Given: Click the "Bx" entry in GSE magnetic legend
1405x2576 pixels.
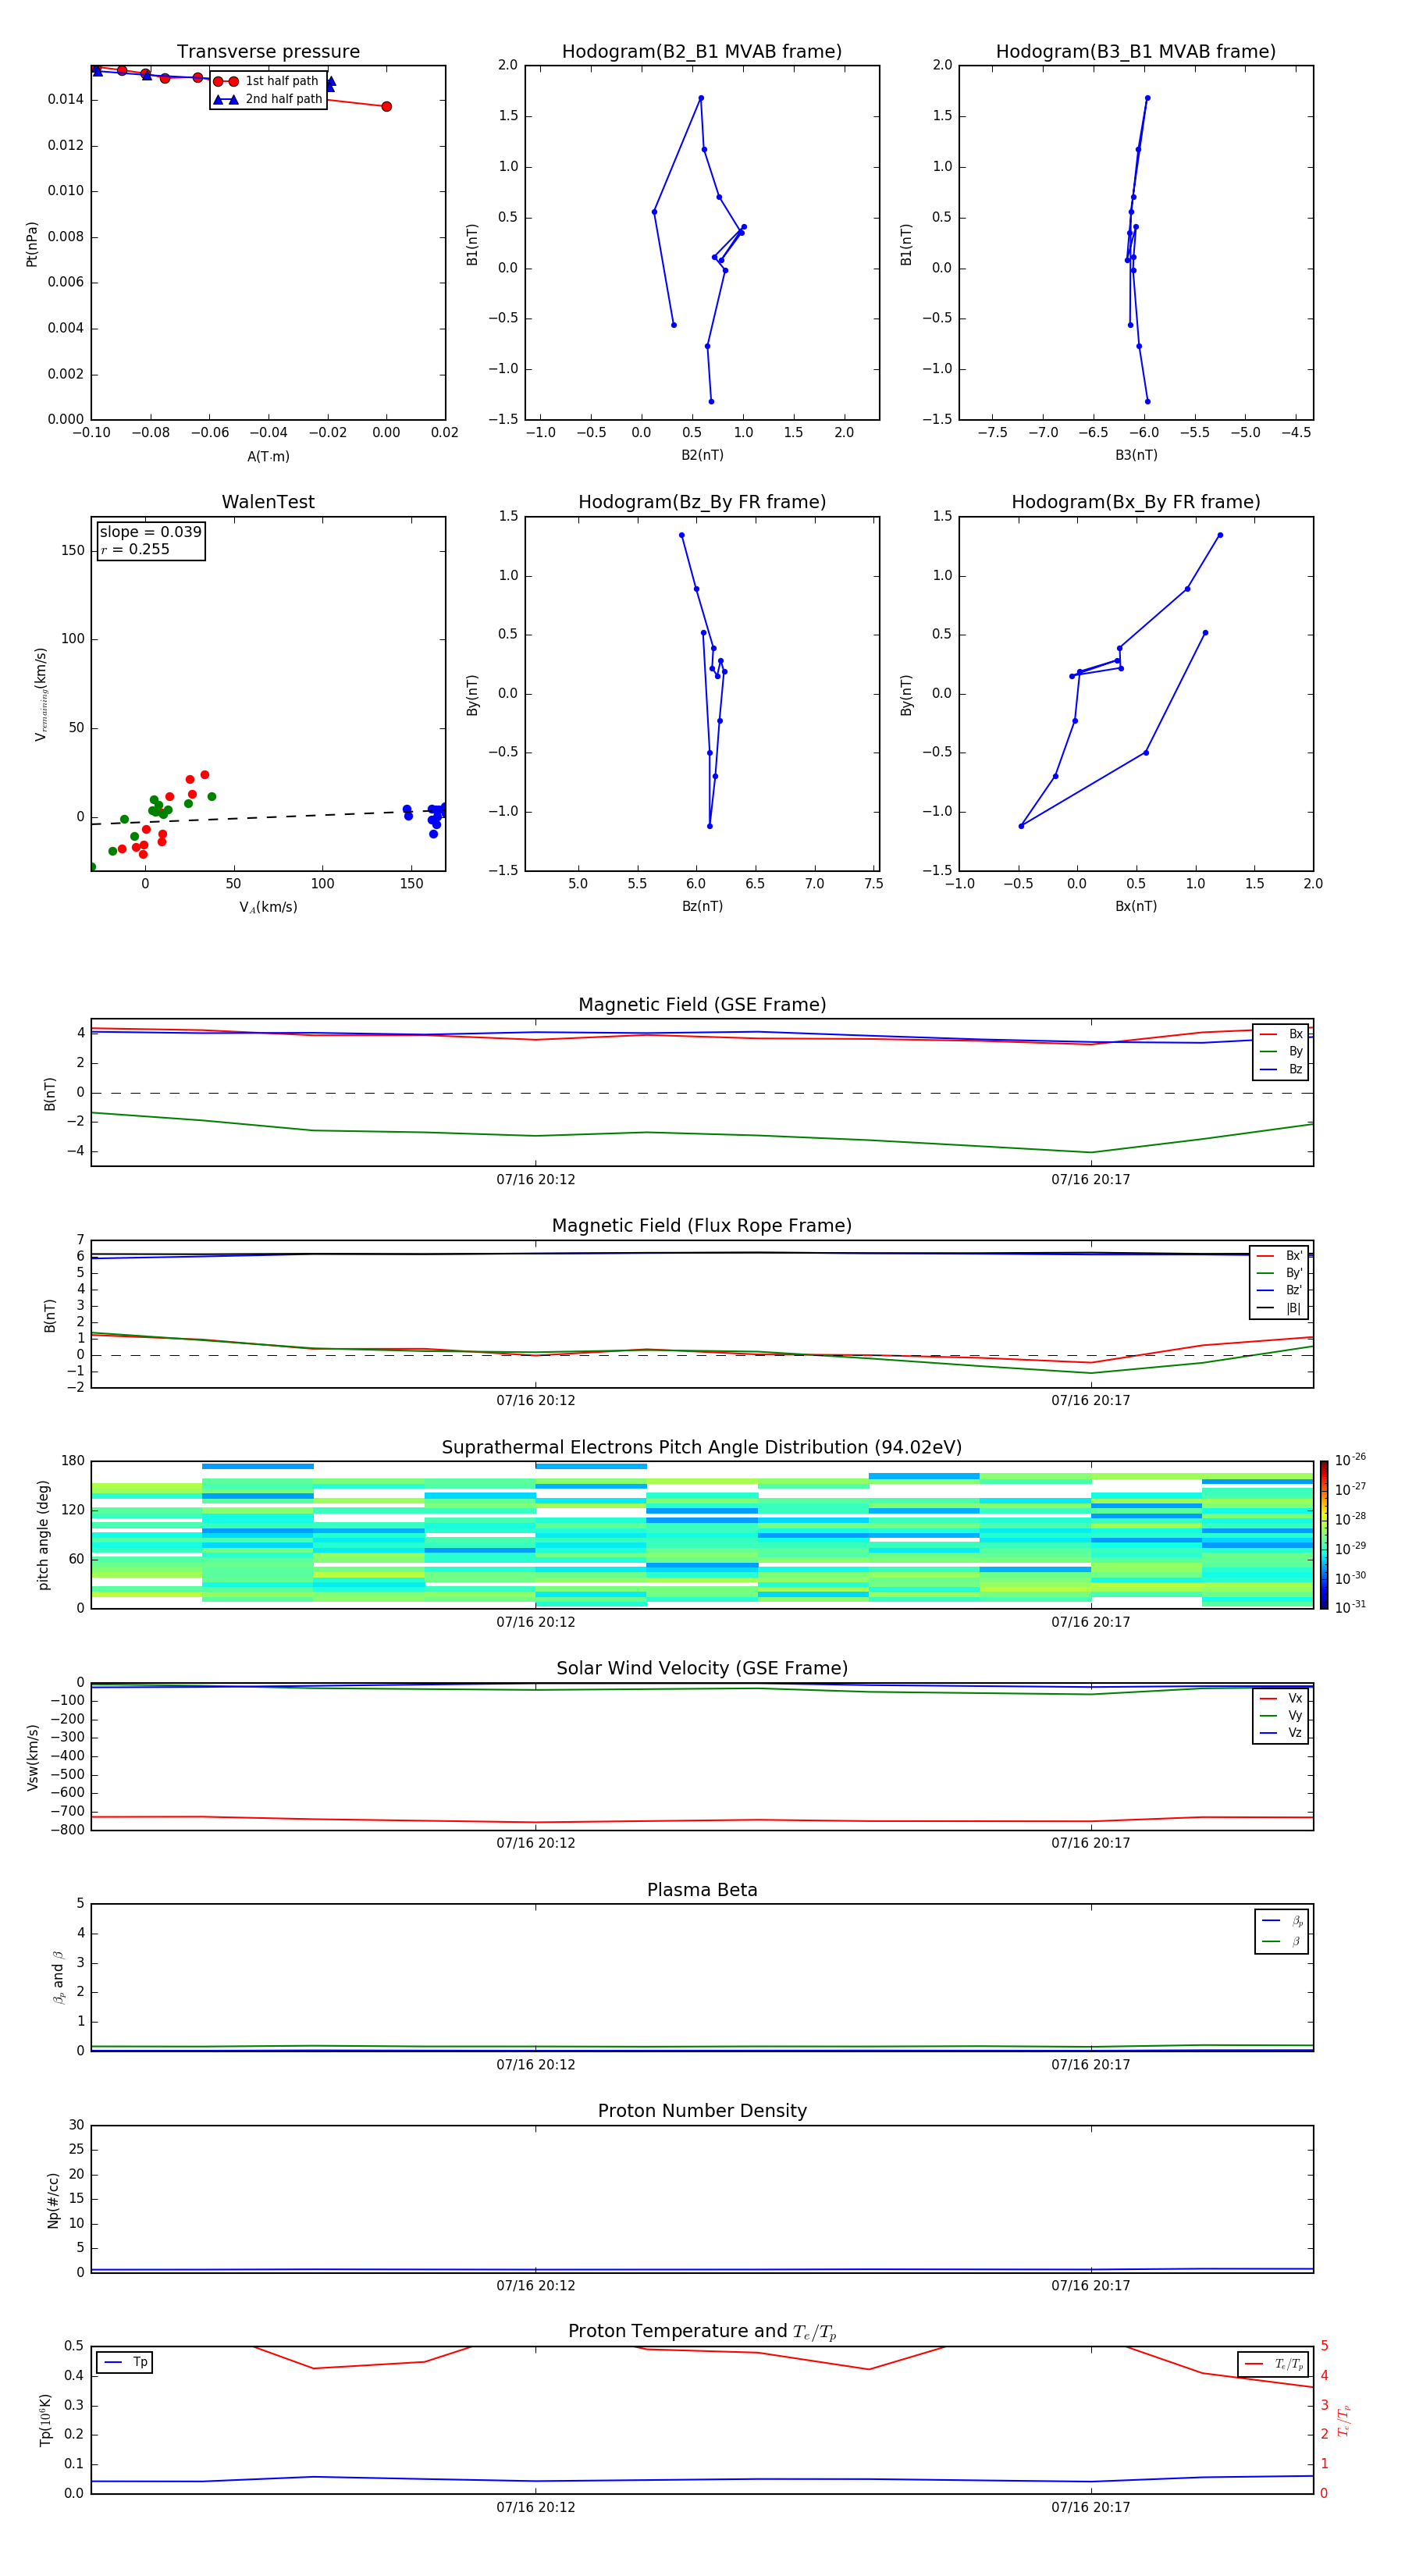Looking at the screenshot, I should [x=1281, y=1034].
